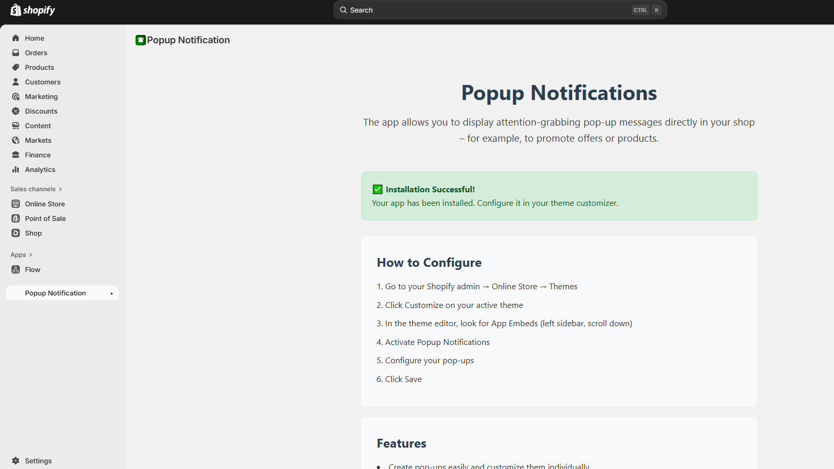Select the Products tag icon
834x469 pixels.
pyautogui.click(x=16, y=67)
